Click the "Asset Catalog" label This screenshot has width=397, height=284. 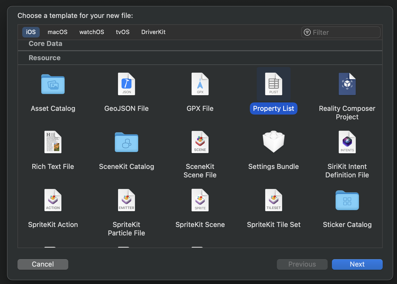[53, 108]
